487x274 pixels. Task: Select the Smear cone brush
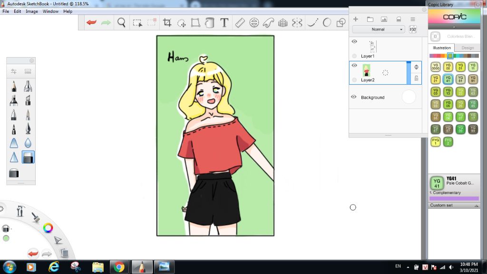(14, 143)
